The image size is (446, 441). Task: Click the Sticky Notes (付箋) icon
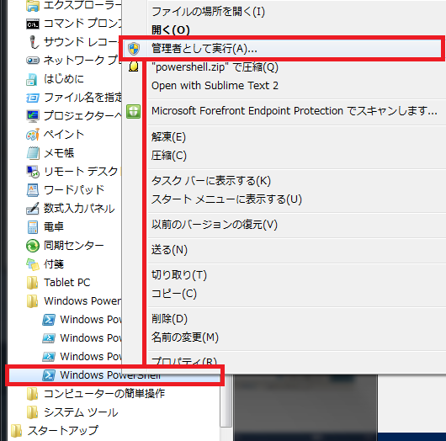pos(33,264)
